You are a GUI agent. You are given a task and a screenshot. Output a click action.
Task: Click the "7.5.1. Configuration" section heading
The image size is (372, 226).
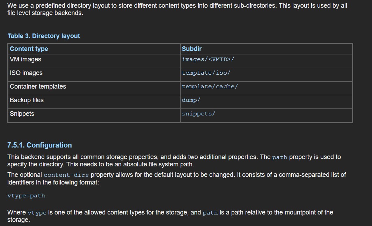click(39, 145)
